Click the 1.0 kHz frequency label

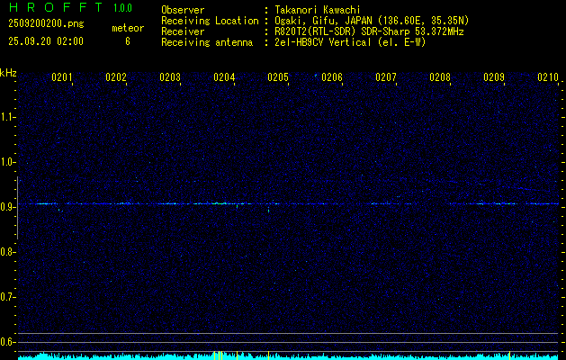(x=7, y=163)
